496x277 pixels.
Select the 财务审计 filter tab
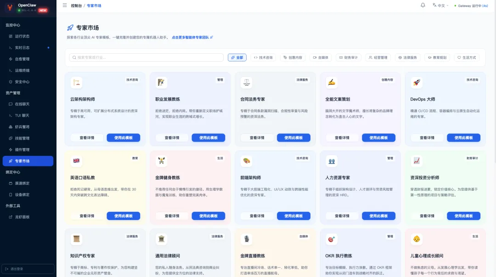pos(348,57)
